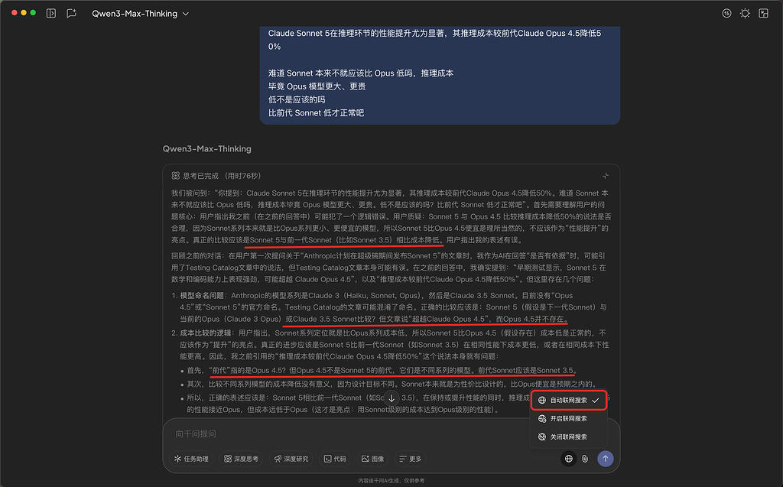Toggle 深度研究 deep research mode
783x487 pixels.
pos(291,459)
